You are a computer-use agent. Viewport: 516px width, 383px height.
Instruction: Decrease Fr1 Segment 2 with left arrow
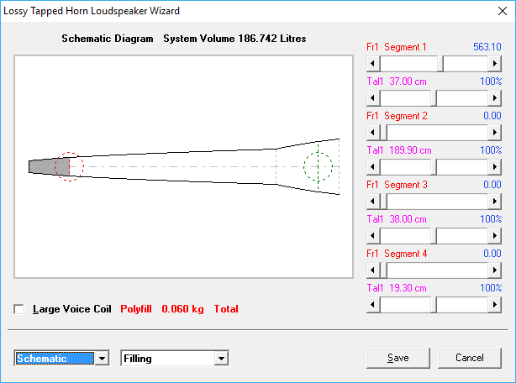[x=373, y=133]
